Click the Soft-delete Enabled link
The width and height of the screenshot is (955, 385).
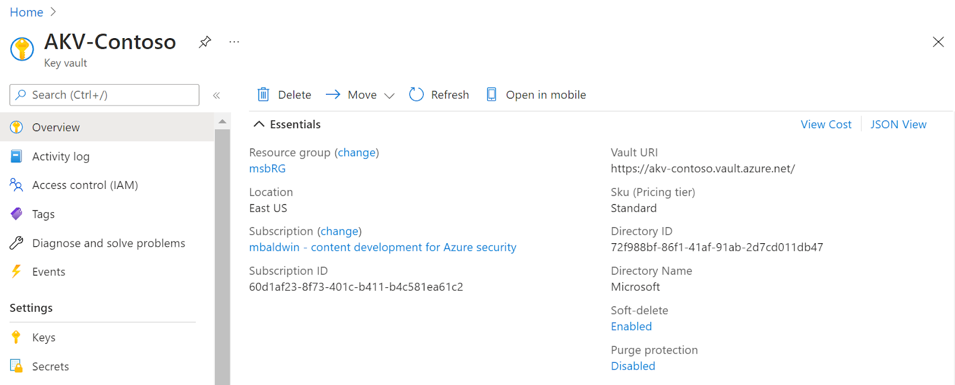click(x=631, y=327)
